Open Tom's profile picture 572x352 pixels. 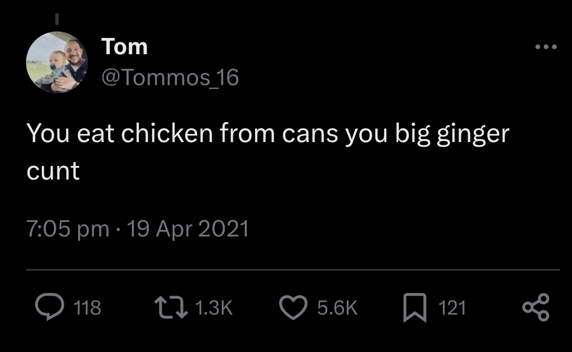pos(56,62)
